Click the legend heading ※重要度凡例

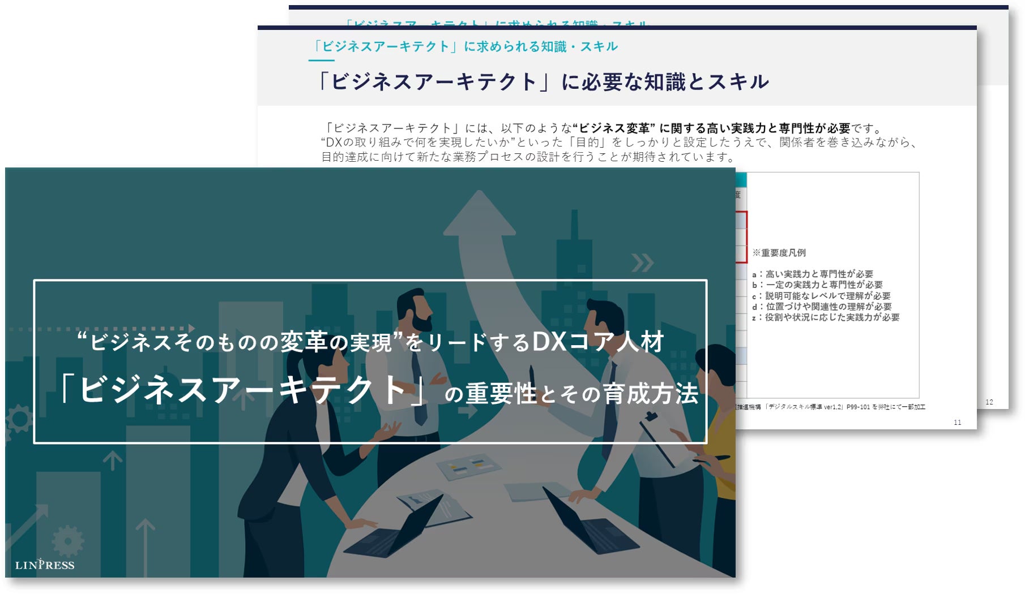coord(779,253)
